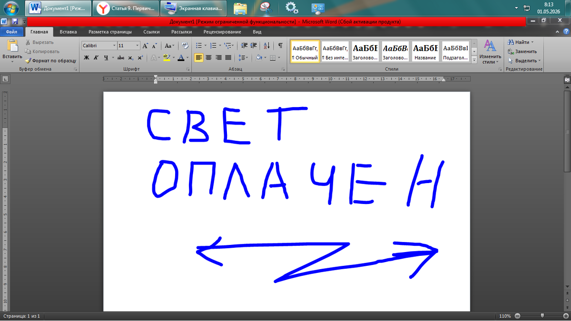The width and height of the screenshot is (571, 321).
Task: Open Yandex browser from the taskbar
Action: (x=125, y=8)
